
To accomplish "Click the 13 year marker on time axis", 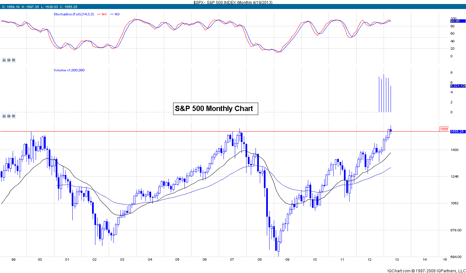I will coord(397,259).
